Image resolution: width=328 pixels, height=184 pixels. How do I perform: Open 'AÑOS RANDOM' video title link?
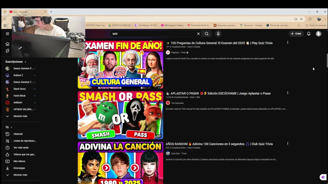[x=219, y=144]
